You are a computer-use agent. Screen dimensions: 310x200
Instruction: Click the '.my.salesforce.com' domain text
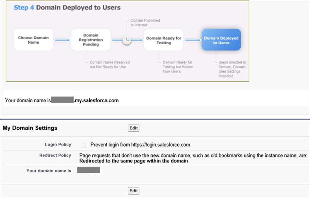pyautogui.click(x=96, y=100)
